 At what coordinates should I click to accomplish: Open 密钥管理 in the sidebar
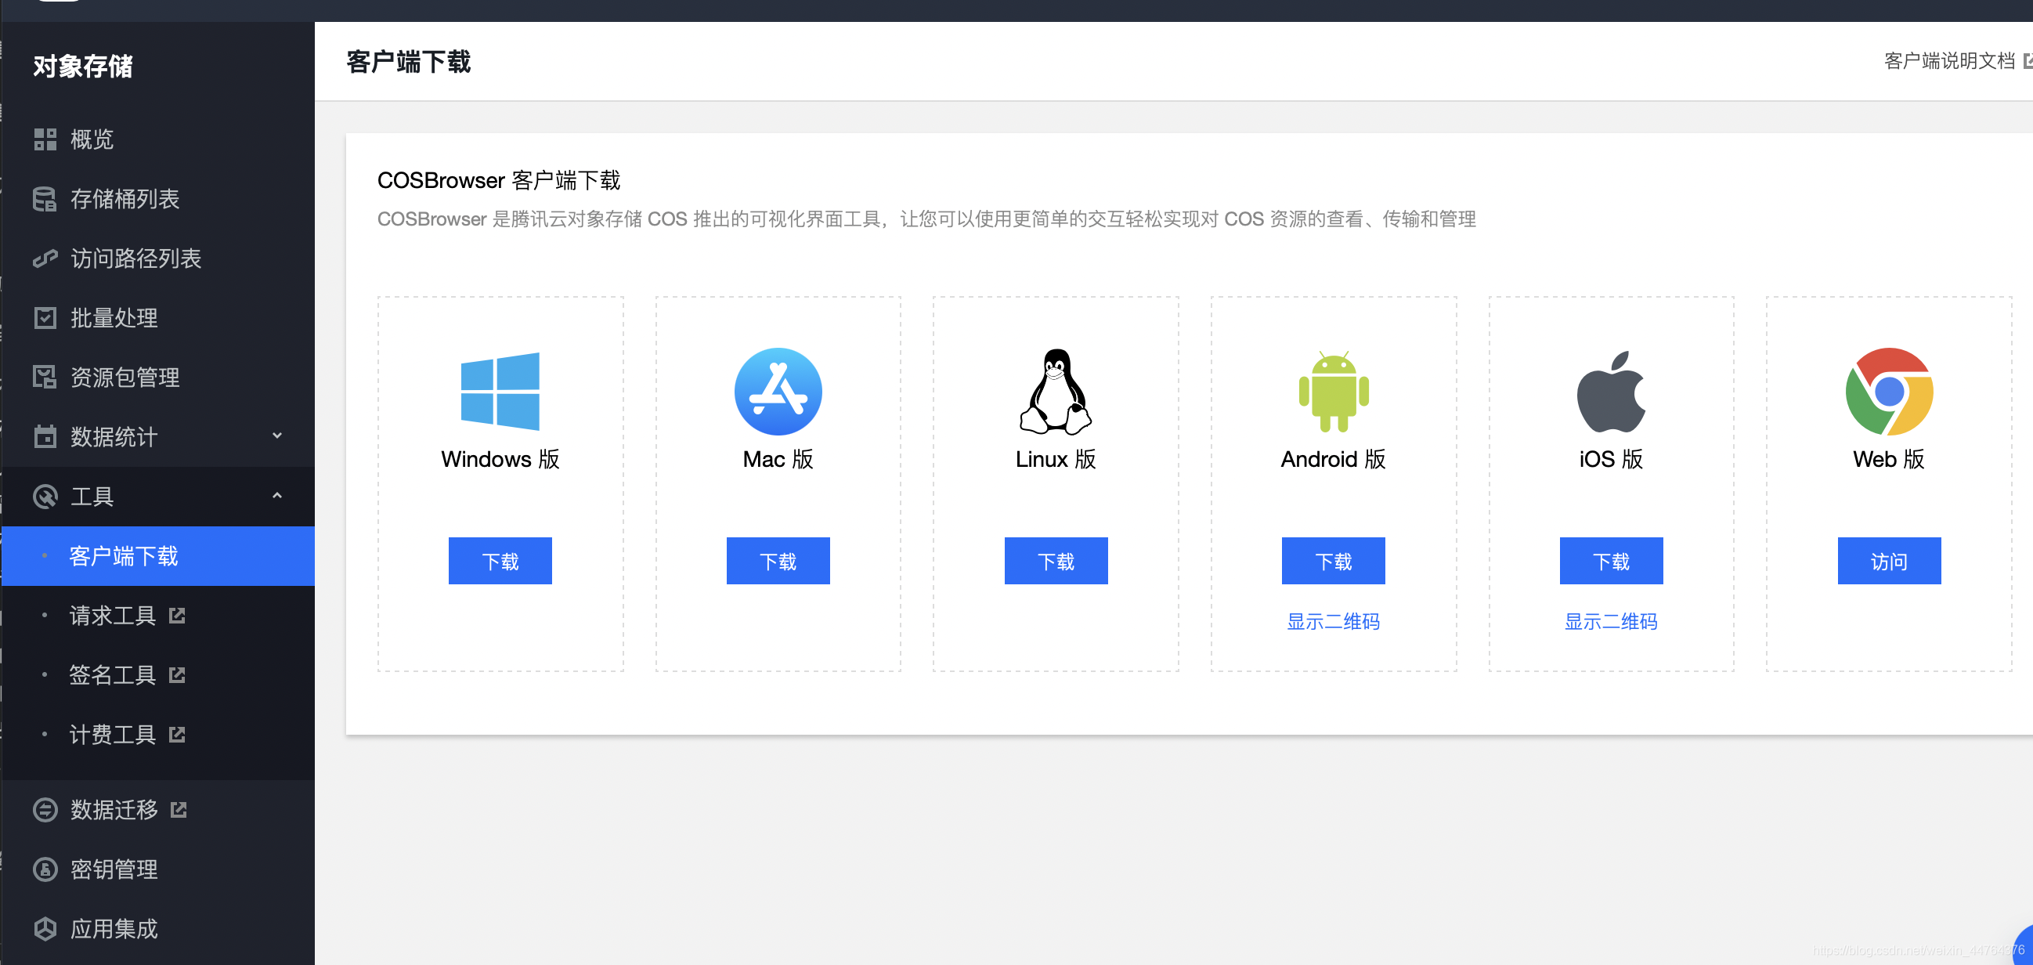158,869
